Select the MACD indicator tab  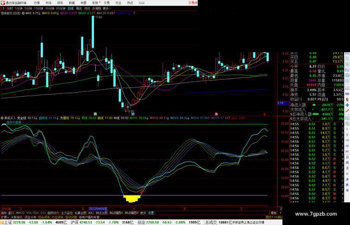pos(20,213)
